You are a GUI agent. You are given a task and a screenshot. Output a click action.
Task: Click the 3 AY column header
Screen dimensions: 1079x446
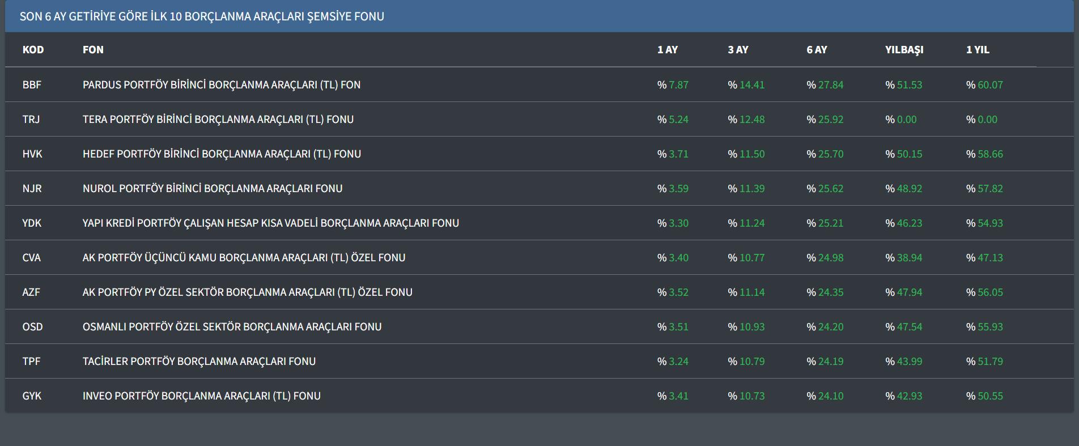pyautogui.click(x=738, y=50)
